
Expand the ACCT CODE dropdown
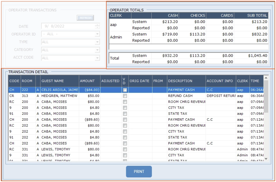coord(97,58)
